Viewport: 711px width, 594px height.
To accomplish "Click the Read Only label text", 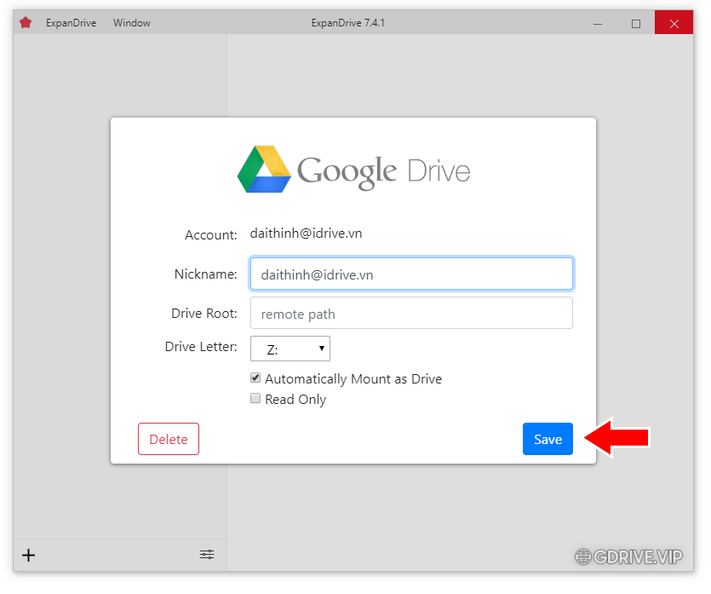I will (295, 400).
